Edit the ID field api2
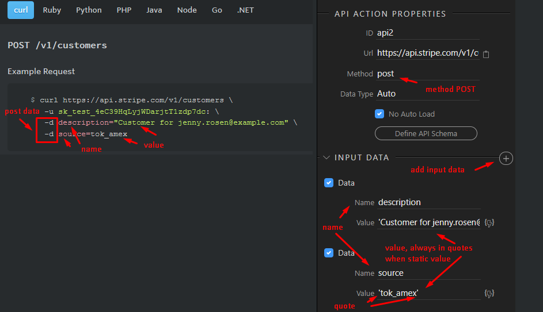 tap(428, 33)
